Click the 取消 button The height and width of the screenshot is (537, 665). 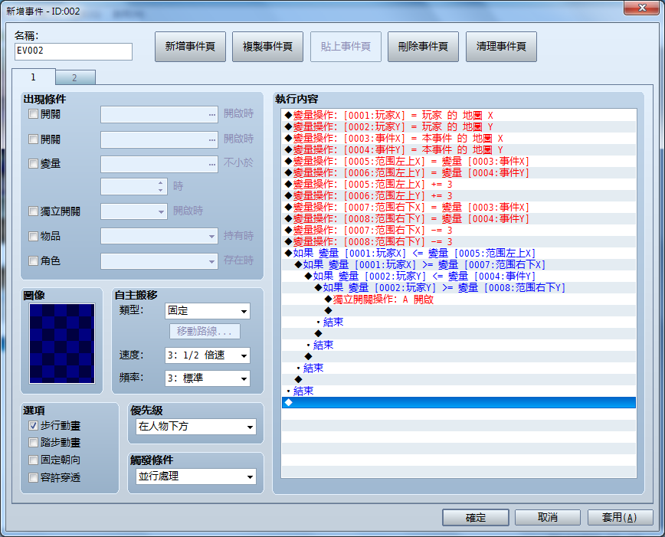point(548,518)
